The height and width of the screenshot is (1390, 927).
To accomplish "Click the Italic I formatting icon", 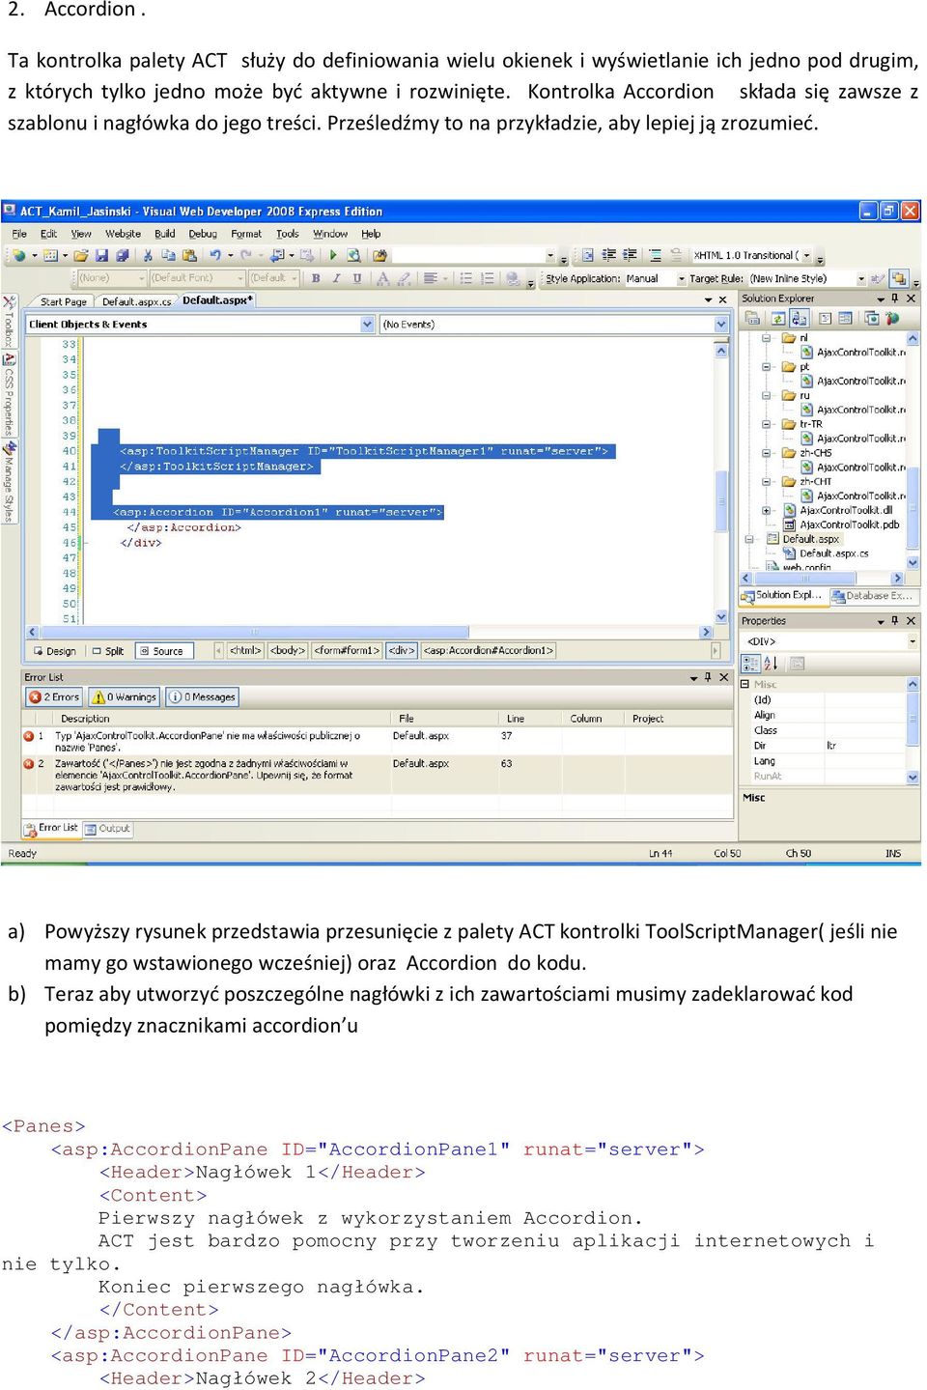I will (336, 278).
